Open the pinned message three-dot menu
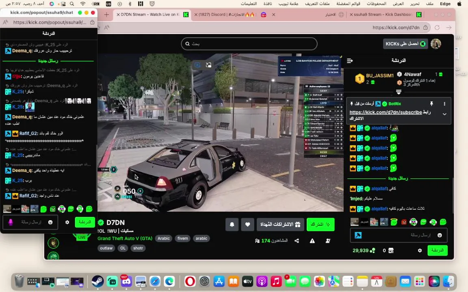The width and height of the screenshot is (468, 292). pyautogui.click(x=444, y=104)
